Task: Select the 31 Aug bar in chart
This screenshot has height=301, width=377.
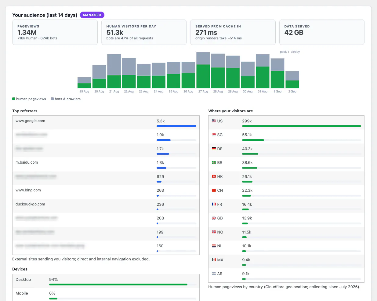Action: click(x=263, y=71)
